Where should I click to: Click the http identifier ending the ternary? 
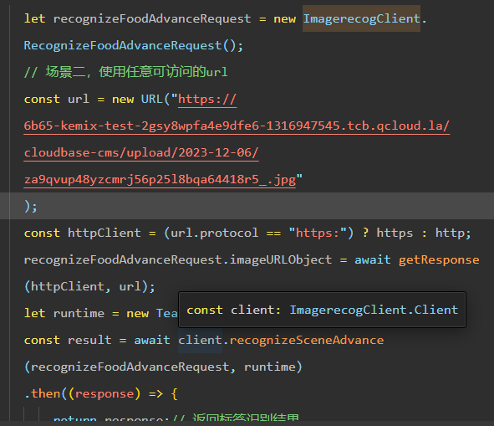[x=450, y=234]
